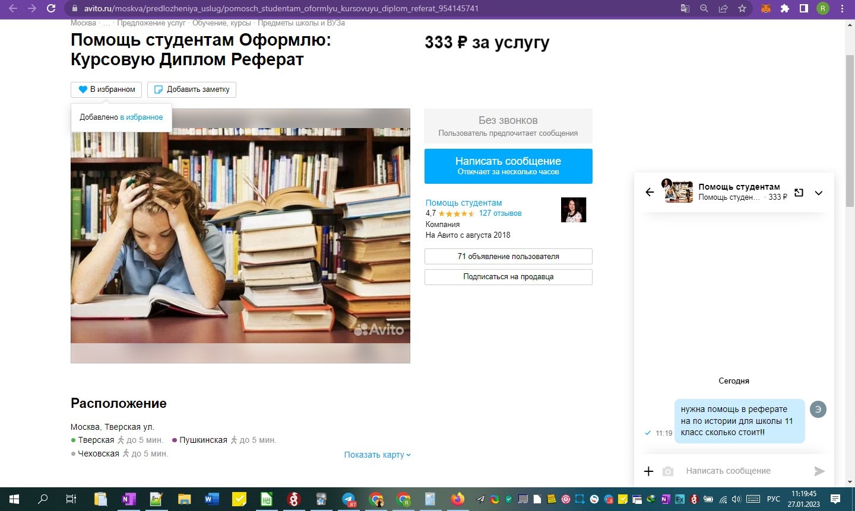Click the Э avatar beside chat message
The image size is (855, 511).
pos(818,409)
